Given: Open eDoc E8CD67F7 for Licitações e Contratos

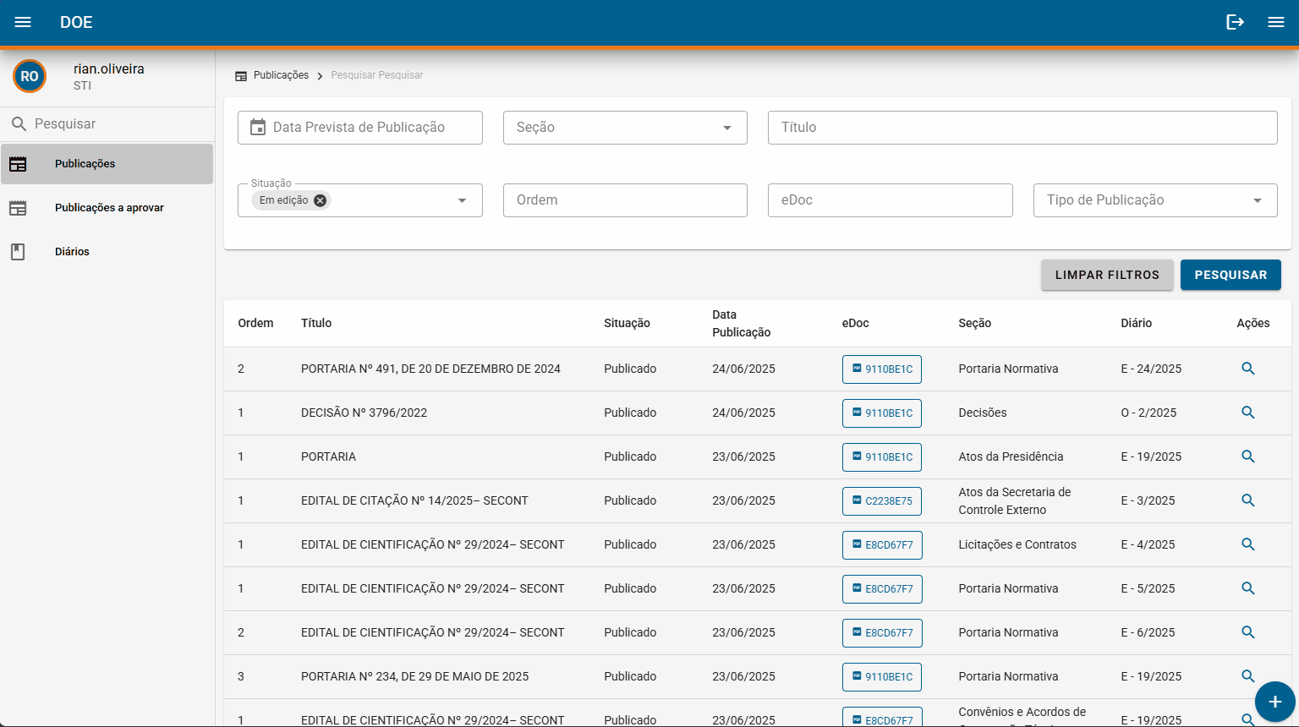Looking at the screenshot, I should 882,545.
